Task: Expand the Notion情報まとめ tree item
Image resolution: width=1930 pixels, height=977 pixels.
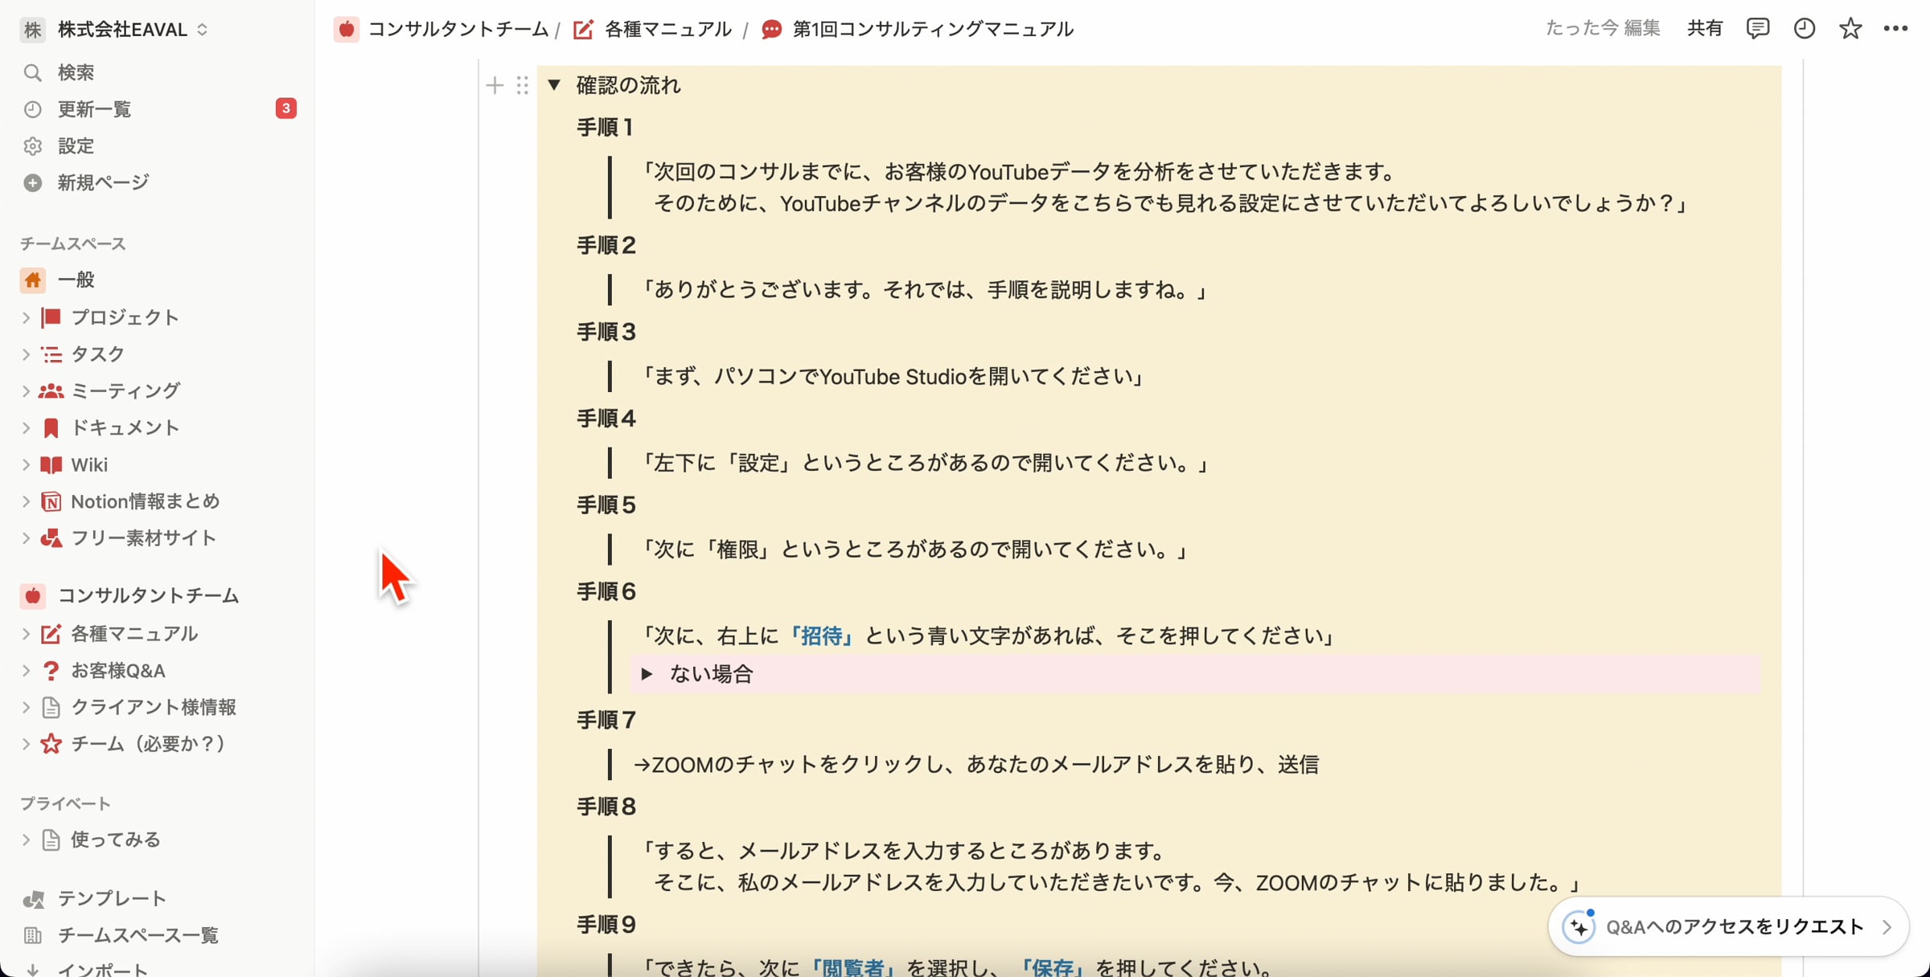Action: (x=26, y=501)
